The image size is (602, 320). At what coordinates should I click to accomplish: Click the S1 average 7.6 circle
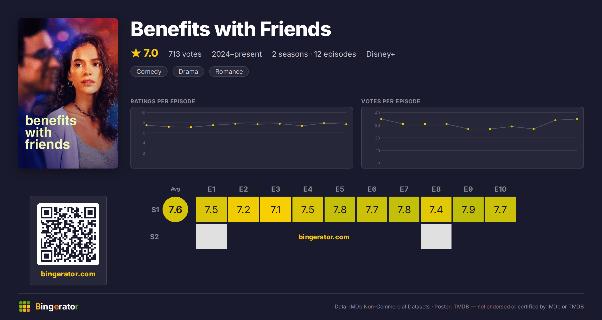[175, 209]
